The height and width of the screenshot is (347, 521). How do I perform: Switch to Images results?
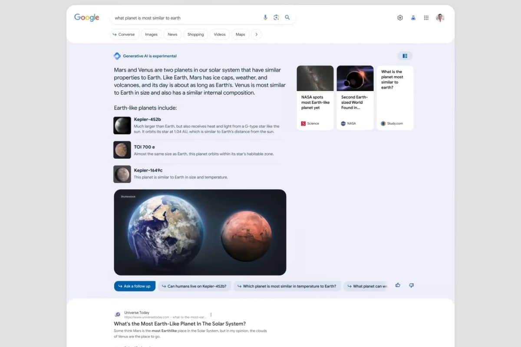[151, 34]
